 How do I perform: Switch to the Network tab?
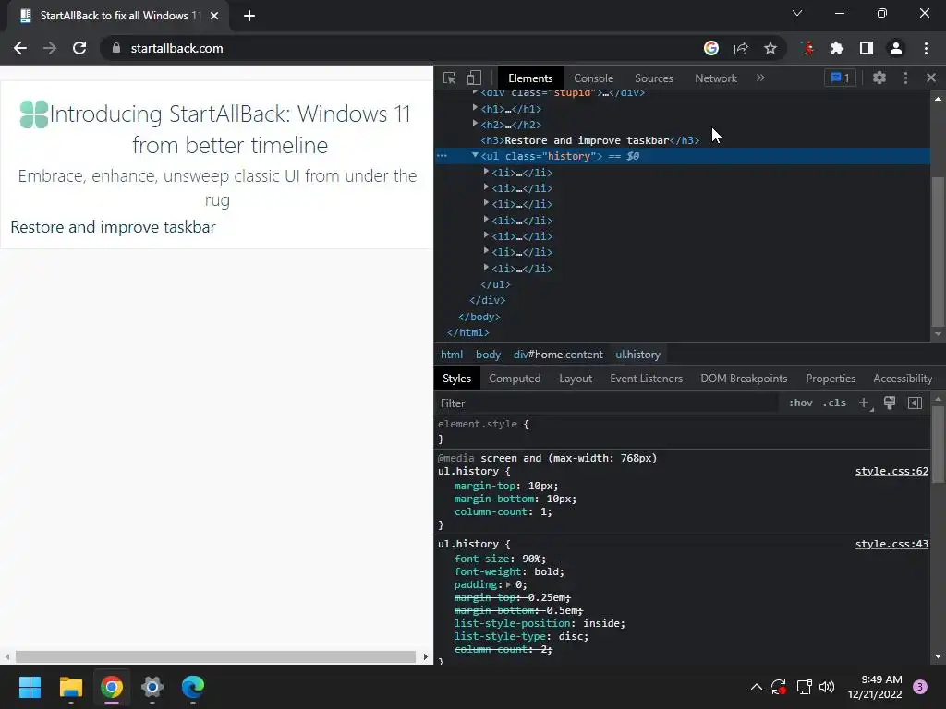pos(716,78)
